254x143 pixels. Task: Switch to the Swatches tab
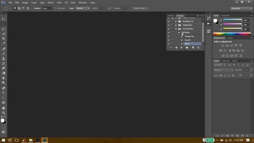point(225,15)
